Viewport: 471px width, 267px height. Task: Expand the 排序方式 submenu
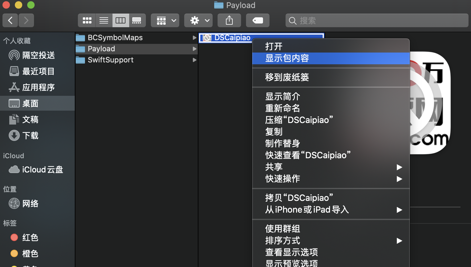[x=399, y=241]
